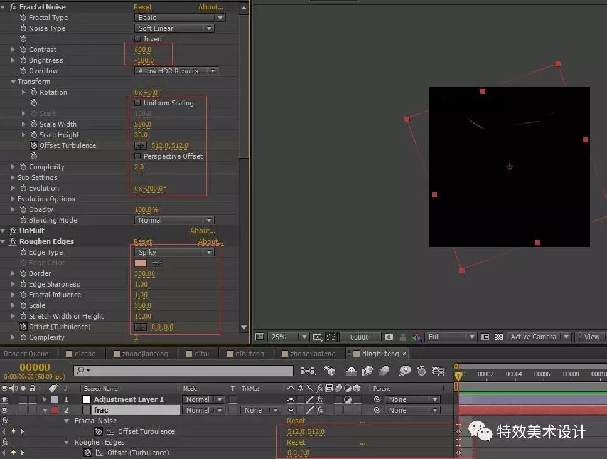Switch to zhongjianfeng composition tab
The image size is (607, 459).
click(x=309, y=354)
